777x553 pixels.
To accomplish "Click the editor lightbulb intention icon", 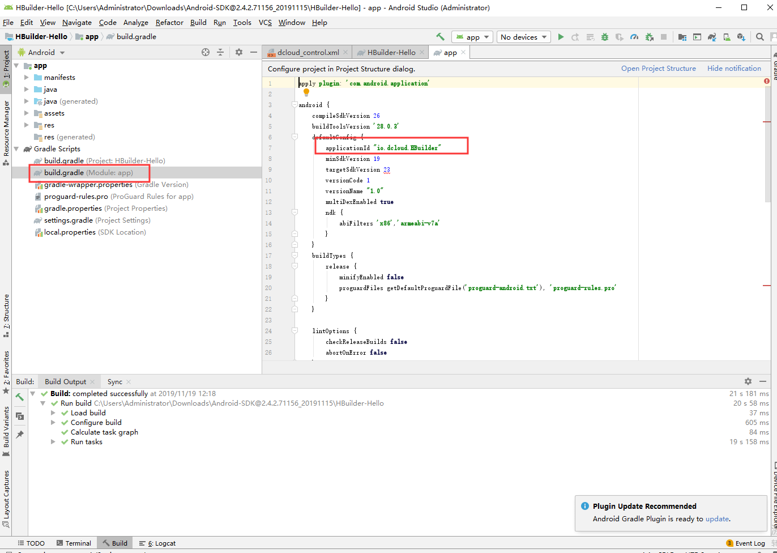I will coord(306,92).
